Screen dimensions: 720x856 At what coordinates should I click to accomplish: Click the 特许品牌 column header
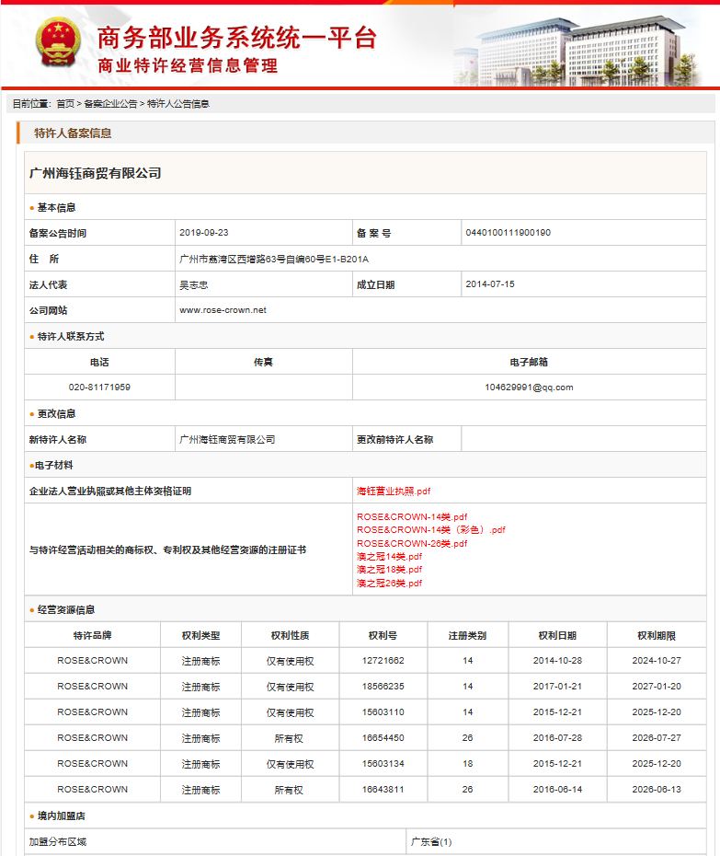click(x=92, y=635)
